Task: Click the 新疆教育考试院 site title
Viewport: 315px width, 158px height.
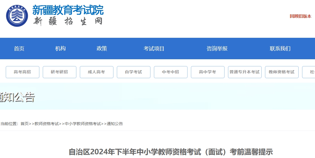Action: [x=68, y=10]
